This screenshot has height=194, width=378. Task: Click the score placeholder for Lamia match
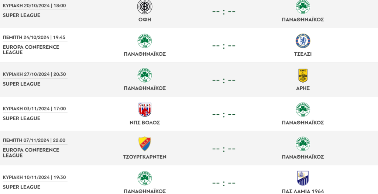(x=224, y=183)
